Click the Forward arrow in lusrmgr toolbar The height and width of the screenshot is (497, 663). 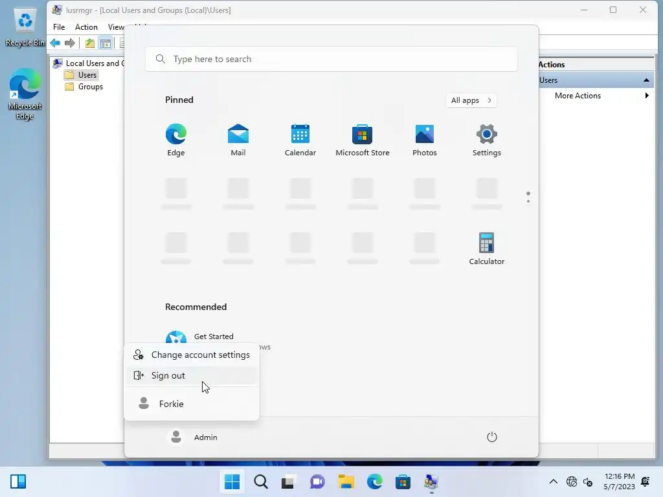point(70,43)
